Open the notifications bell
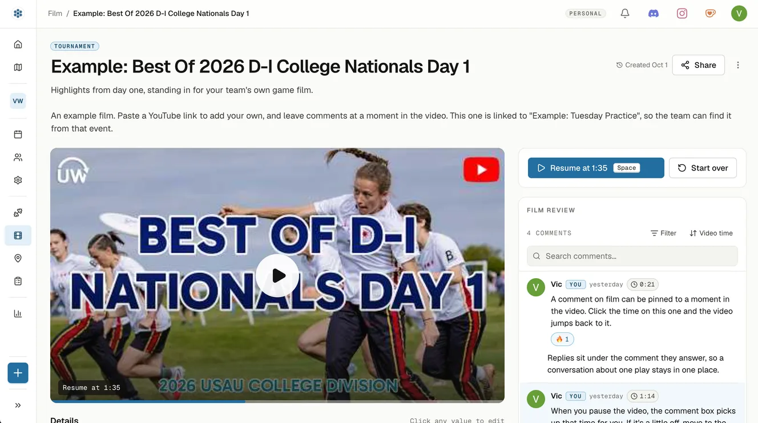Image resolution: width=758 pixels, height=423 pixels. tap(625, 13)
